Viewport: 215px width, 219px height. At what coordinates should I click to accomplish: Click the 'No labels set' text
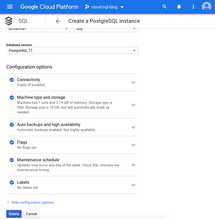pyautogui.click(x=27, y=188)
